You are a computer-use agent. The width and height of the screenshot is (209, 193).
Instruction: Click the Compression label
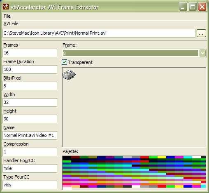point(16,144)
